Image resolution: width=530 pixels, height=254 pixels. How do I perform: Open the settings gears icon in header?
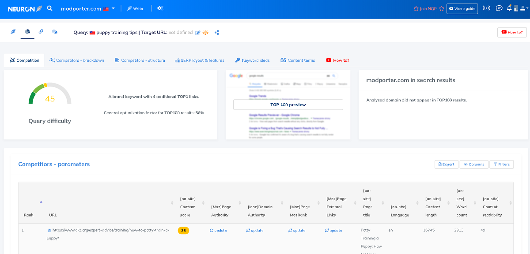click(x=160, y=8)
